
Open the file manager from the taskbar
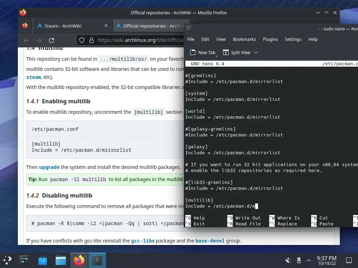(x=61, y=260)
